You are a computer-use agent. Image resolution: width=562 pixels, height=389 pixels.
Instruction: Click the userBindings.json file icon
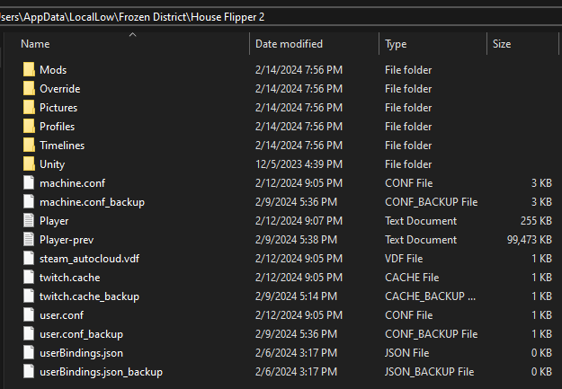[x=29, y=353]
